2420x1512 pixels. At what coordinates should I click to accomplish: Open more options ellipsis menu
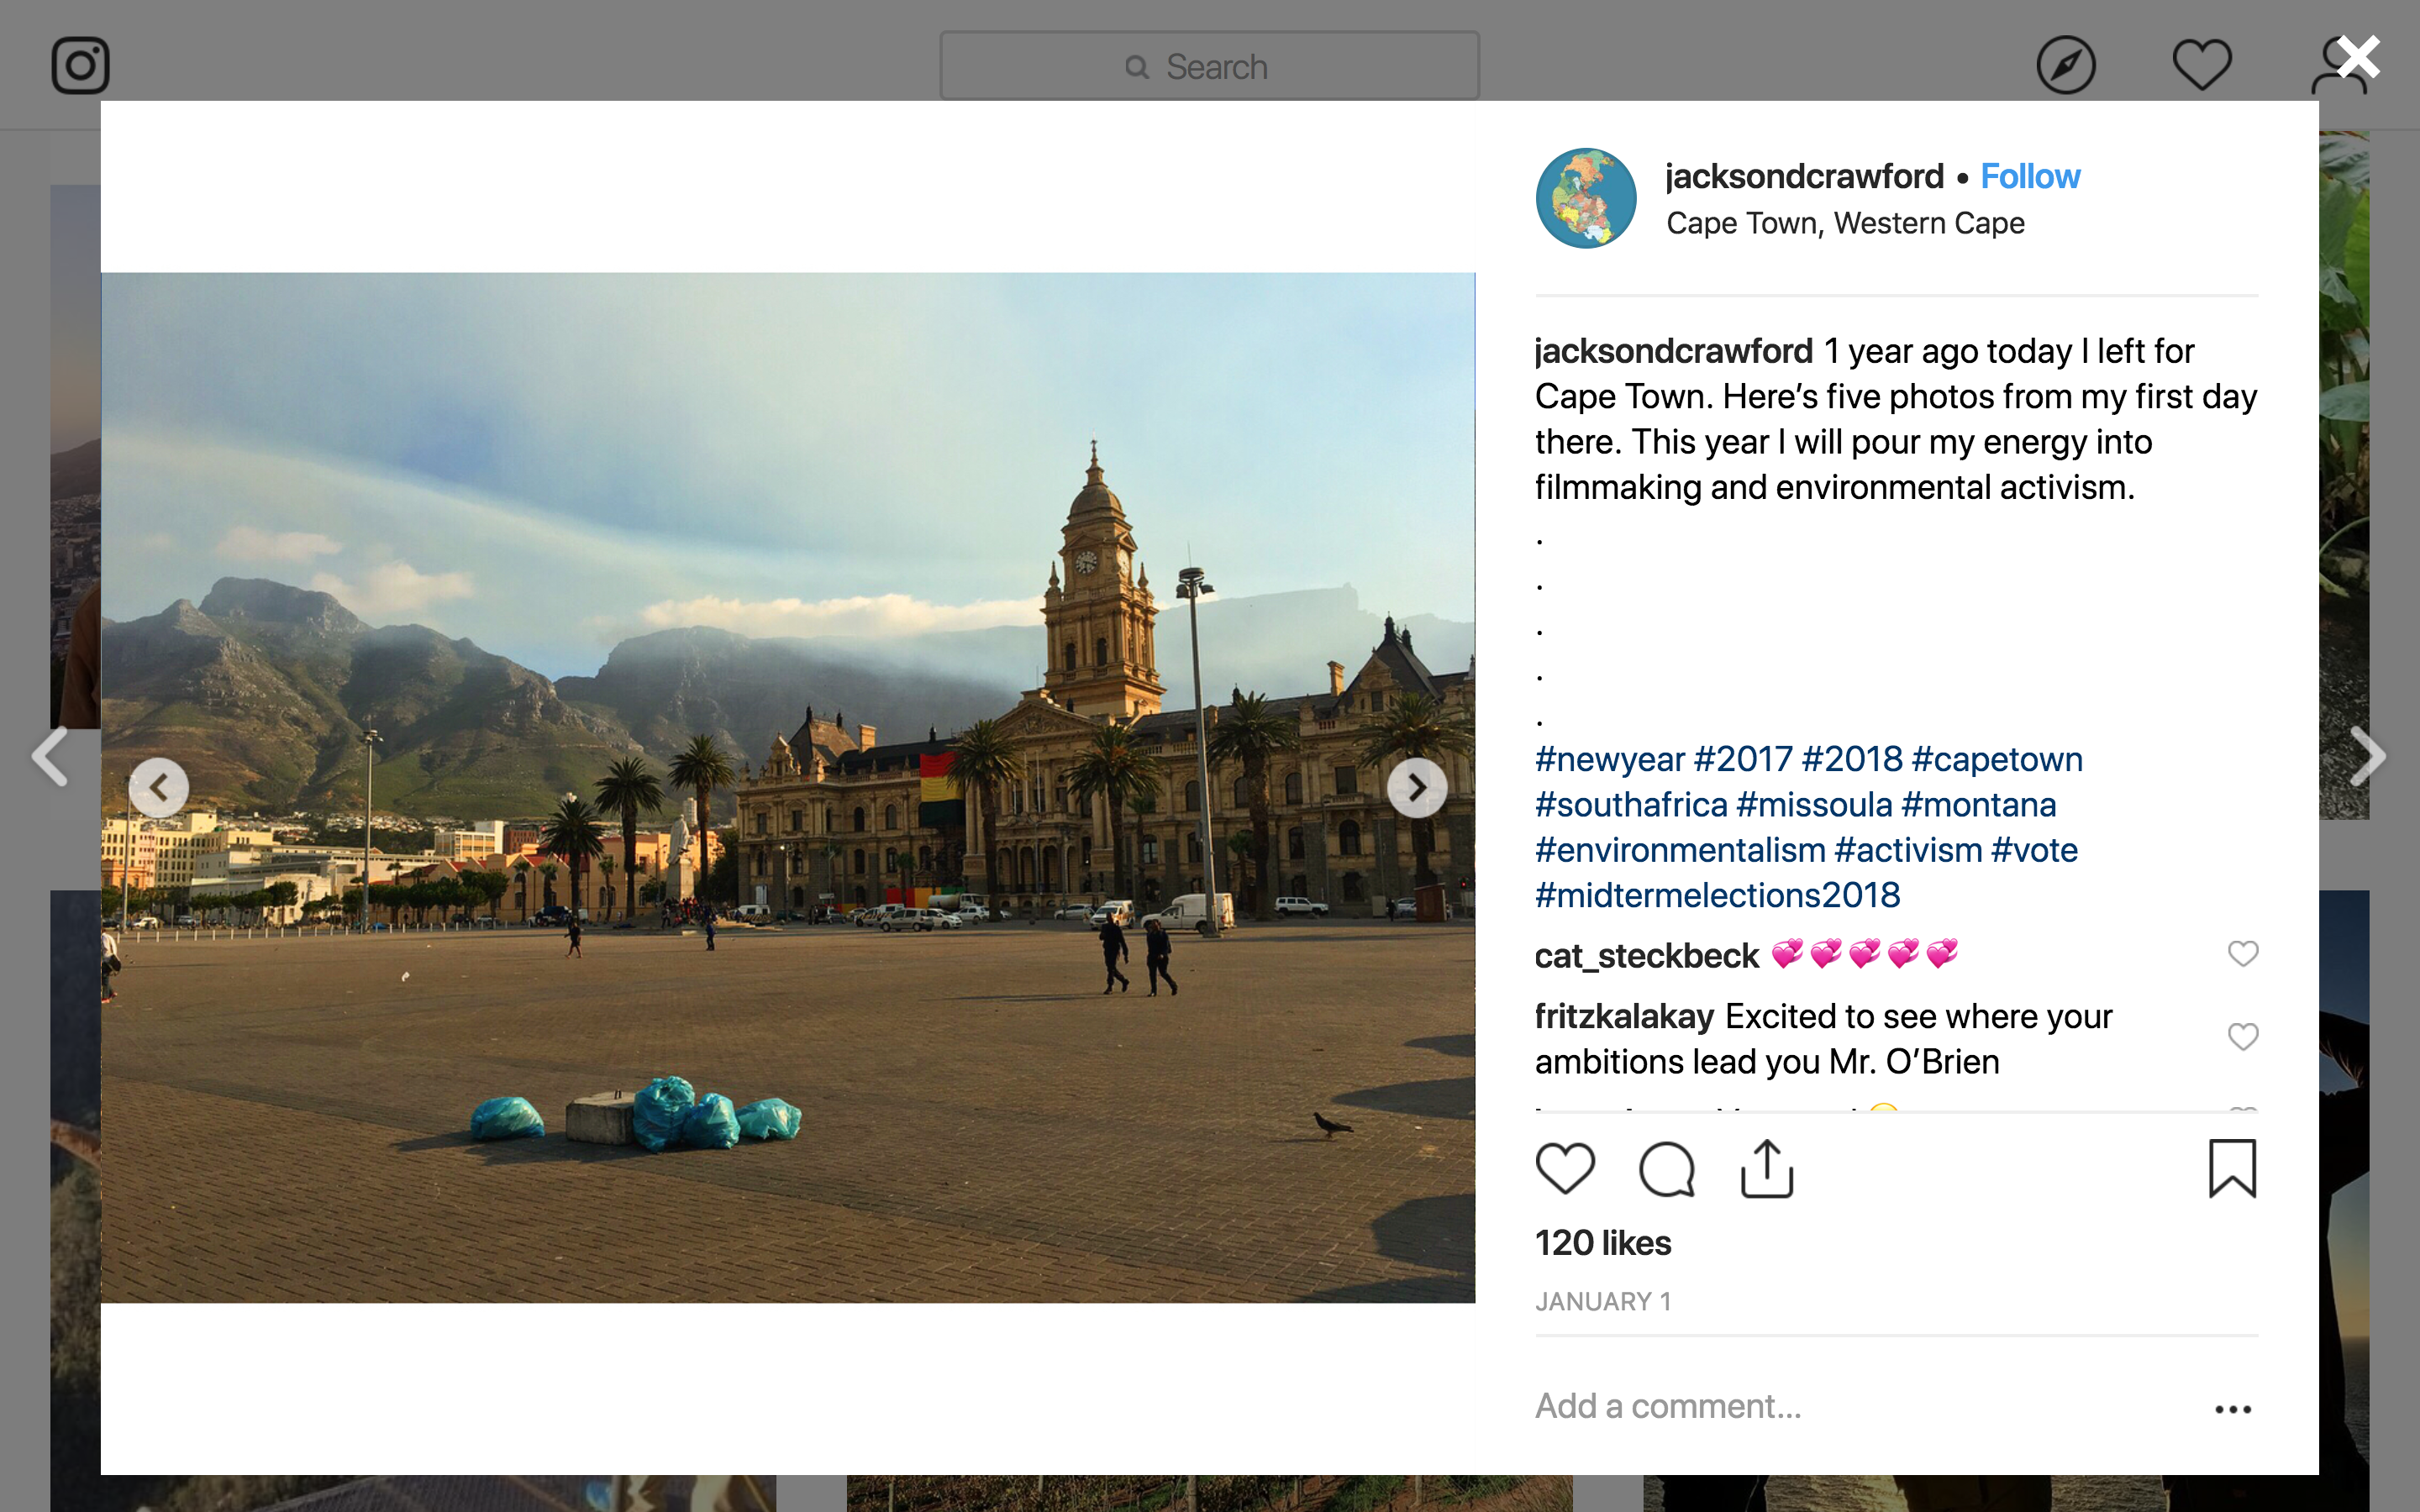(x=2232, y=1409)
